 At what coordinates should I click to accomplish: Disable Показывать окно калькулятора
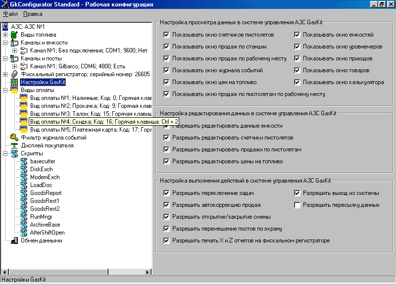point(297,82)
